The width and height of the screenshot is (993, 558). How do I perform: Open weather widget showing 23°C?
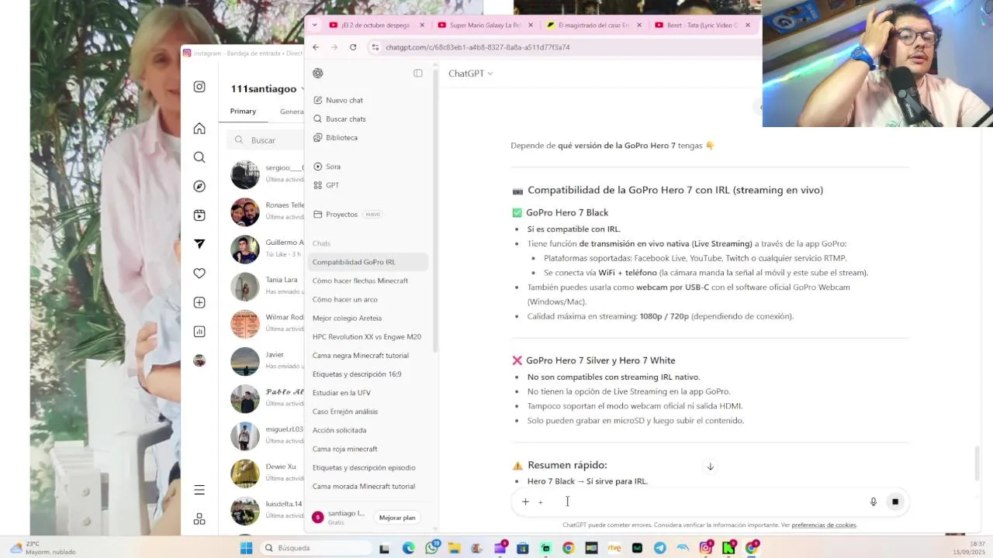click(x=44, y=548)
